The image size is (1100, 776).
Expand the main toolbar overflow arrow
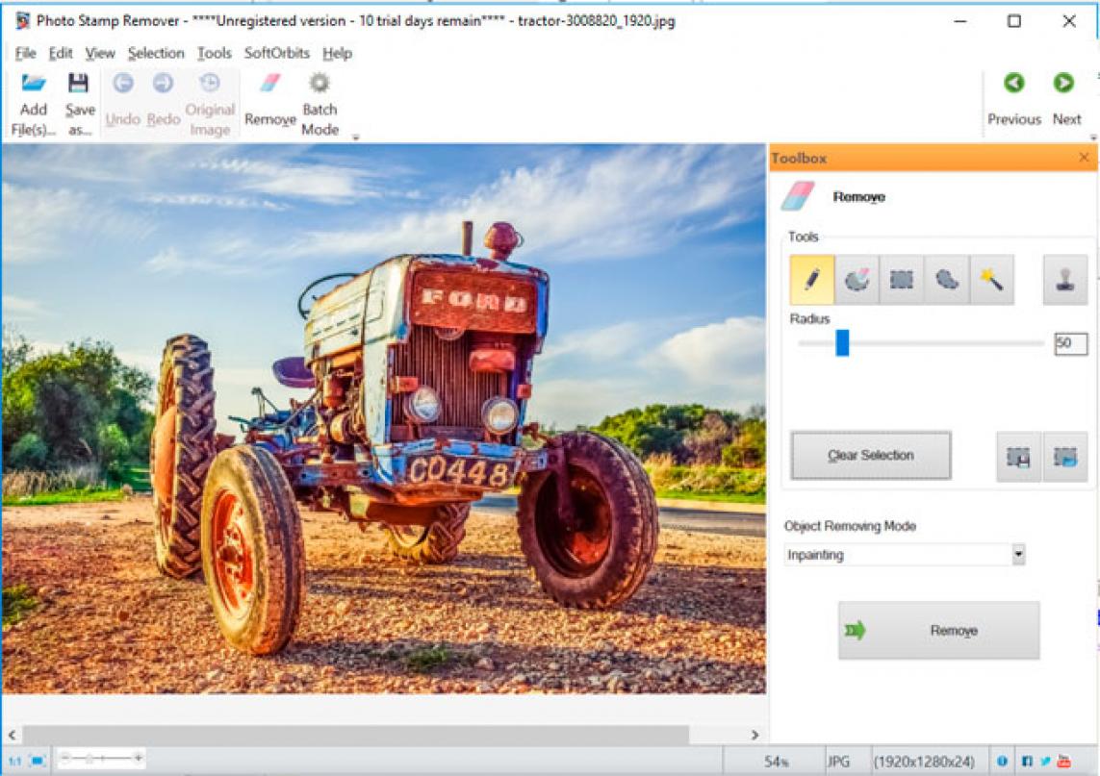[355, 138]
